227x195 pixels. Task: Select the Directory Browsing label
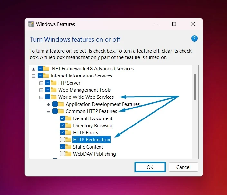tap(93, 126)
